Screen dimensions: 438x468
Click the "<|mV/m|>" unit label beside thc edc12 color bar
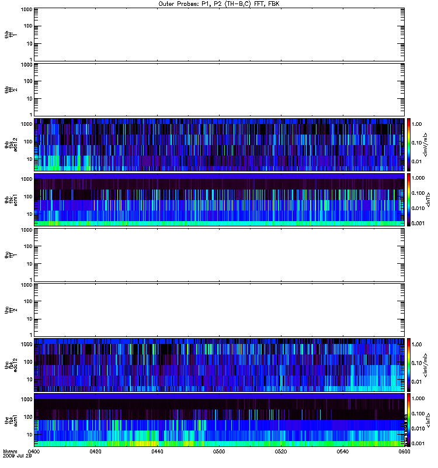425,365
